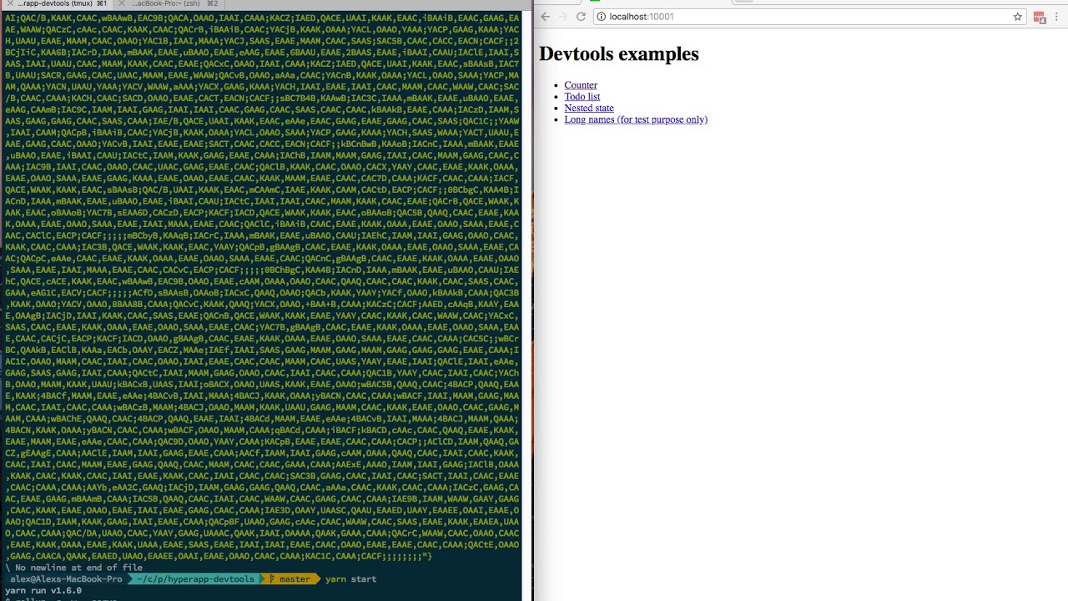
Task: Open the red browser extension icon
Action: point(1040,17)
